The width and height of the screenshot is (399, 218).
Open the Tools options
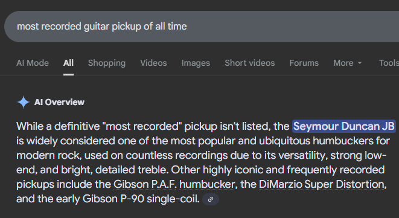click(x=389, y=63)
